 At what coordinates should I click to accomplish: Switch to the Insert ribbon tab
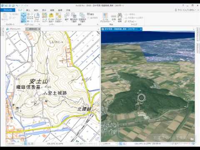tap(28, 10)
